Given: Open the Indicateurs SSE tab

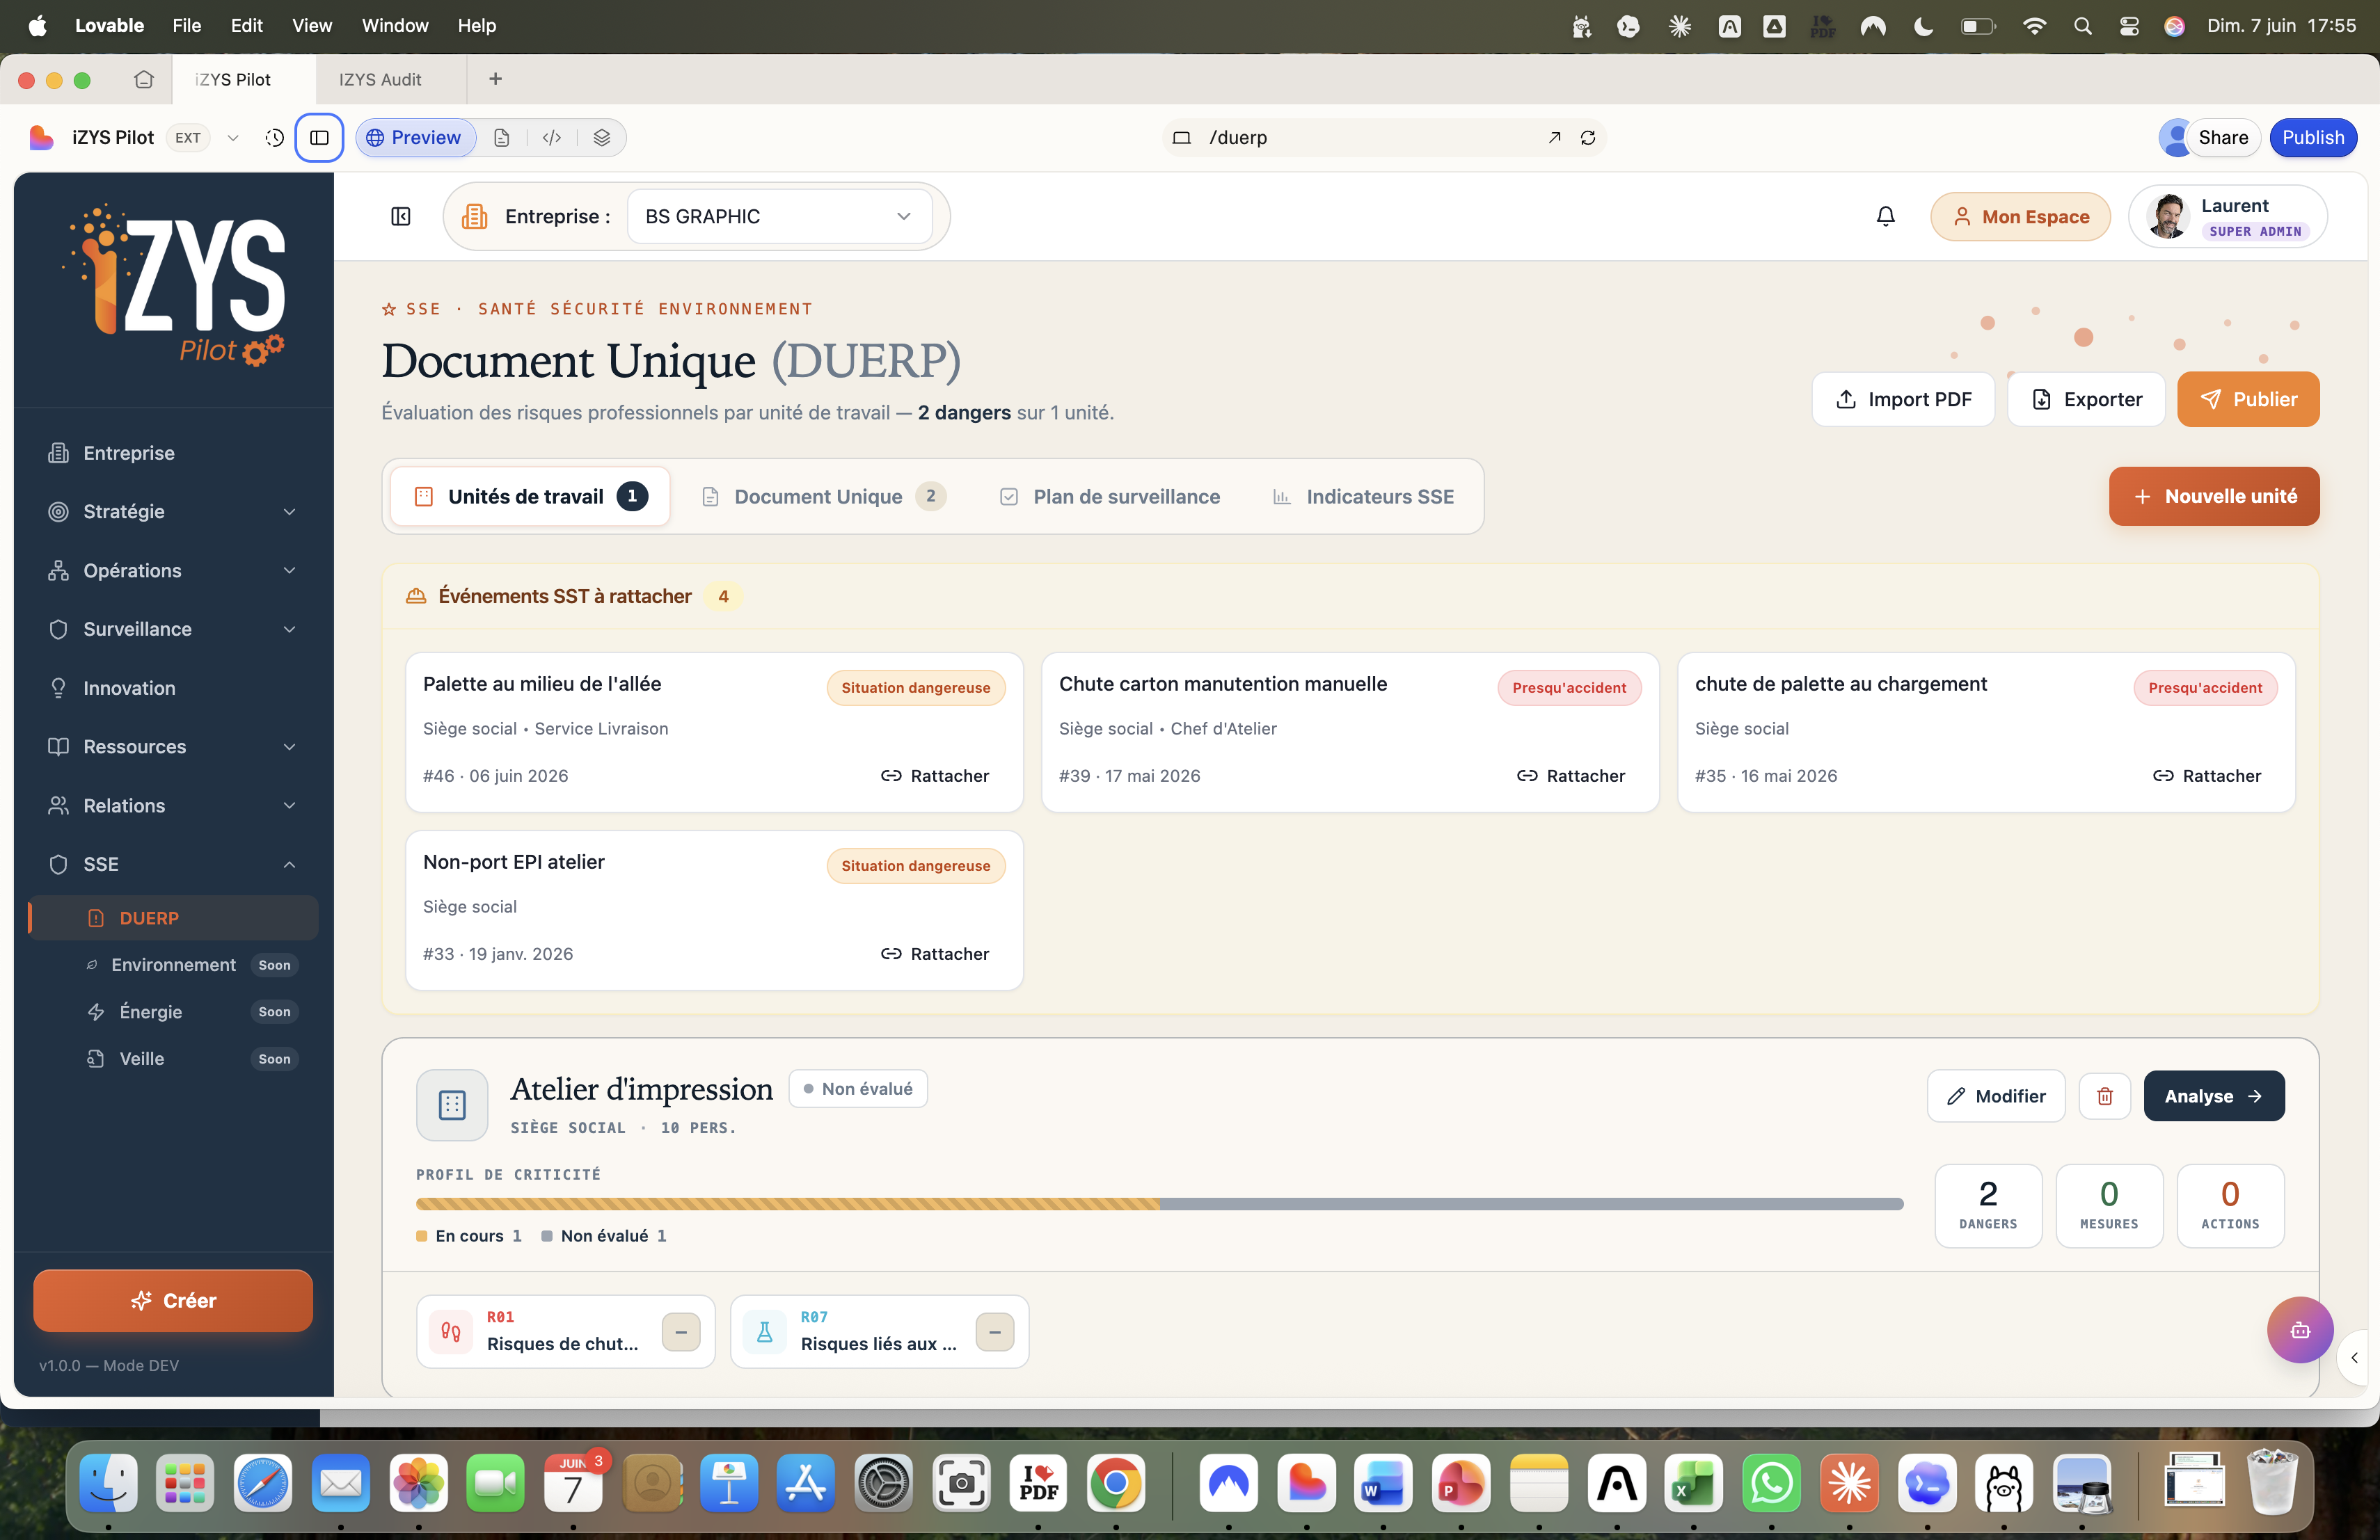Looking at the screenshot, I should coord(1363,497).
